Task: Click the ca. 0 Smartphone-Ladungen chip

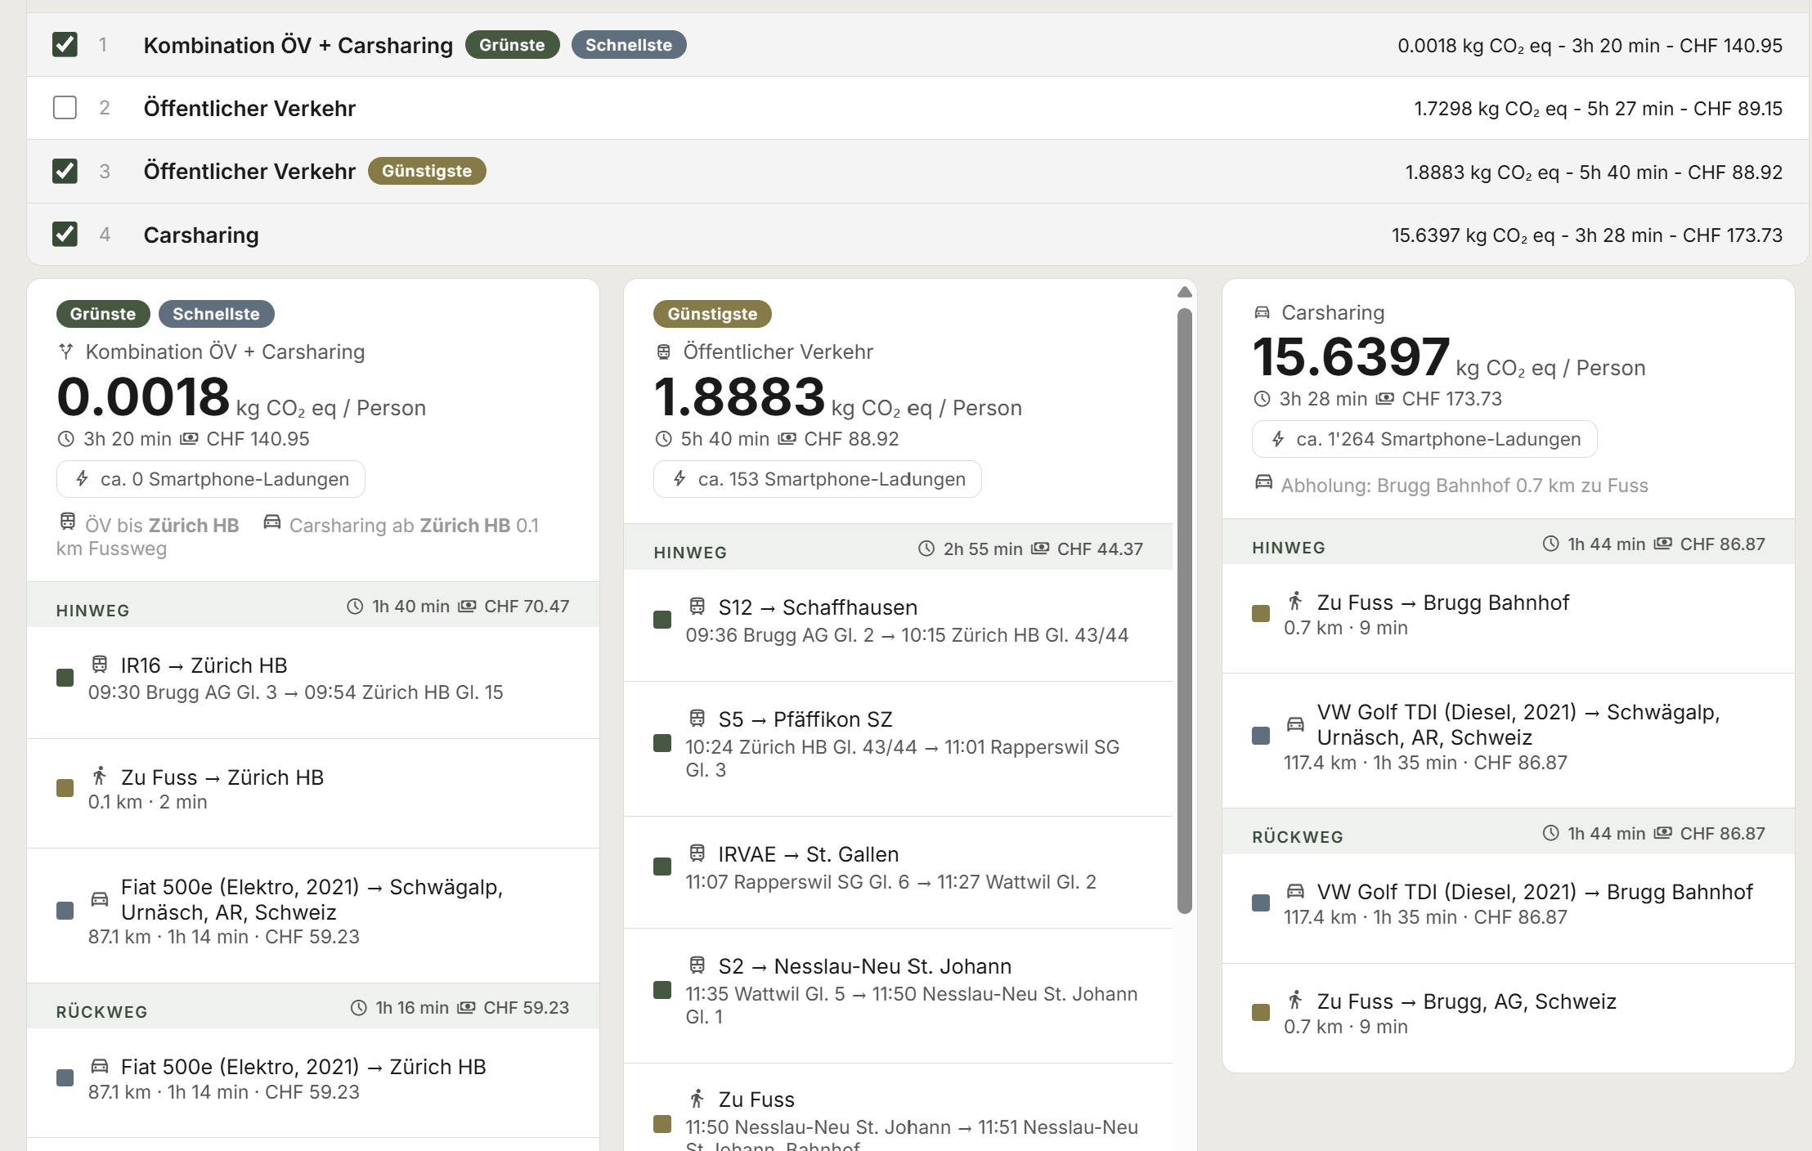Action: click(211, 479)
